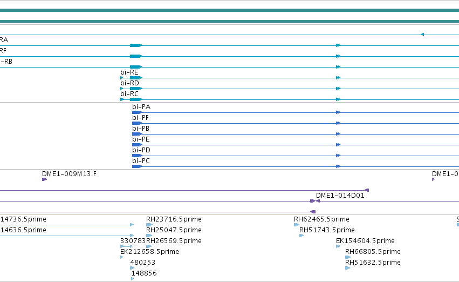459x282 pixels.
Task: Open the RH62465.5prime EST feature
Action: point(321,219)
